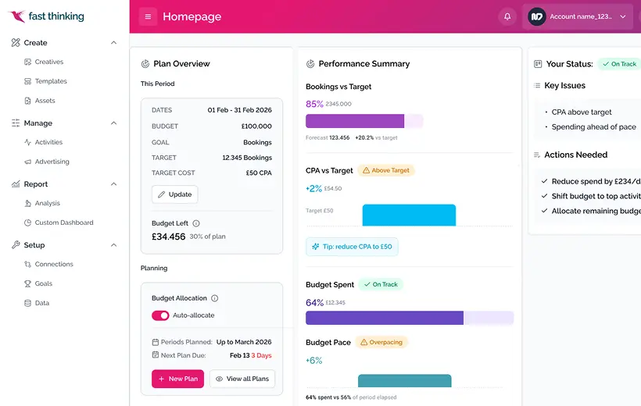Open Connections under Setup

click(x=53, y=264)
